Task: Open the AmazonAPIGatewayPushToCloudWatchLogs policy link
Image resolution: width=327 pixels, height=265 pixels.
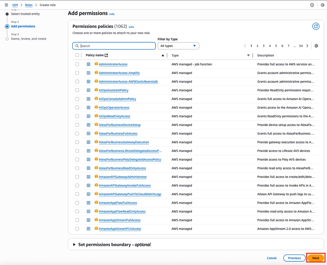Action: click(x=130, y=194)
